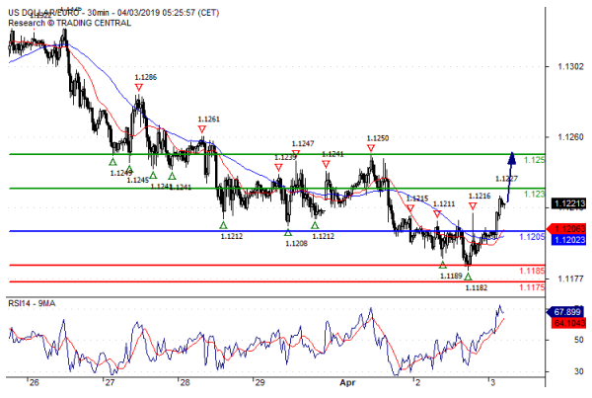Click the black 1.12213 current price tag
The width and height of the screenshot is (592, 398).
[x=569, y=203]
